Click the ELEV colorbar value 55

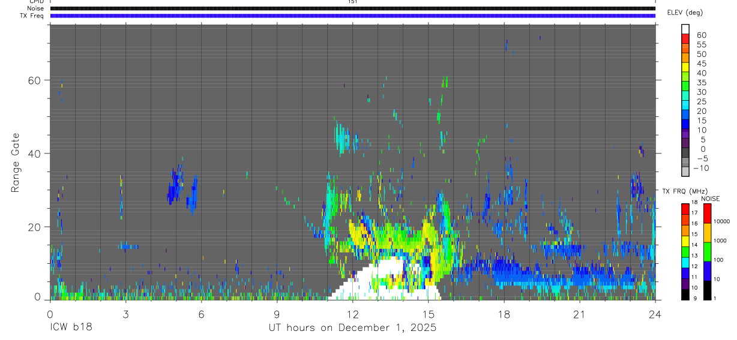coord(700,44)
